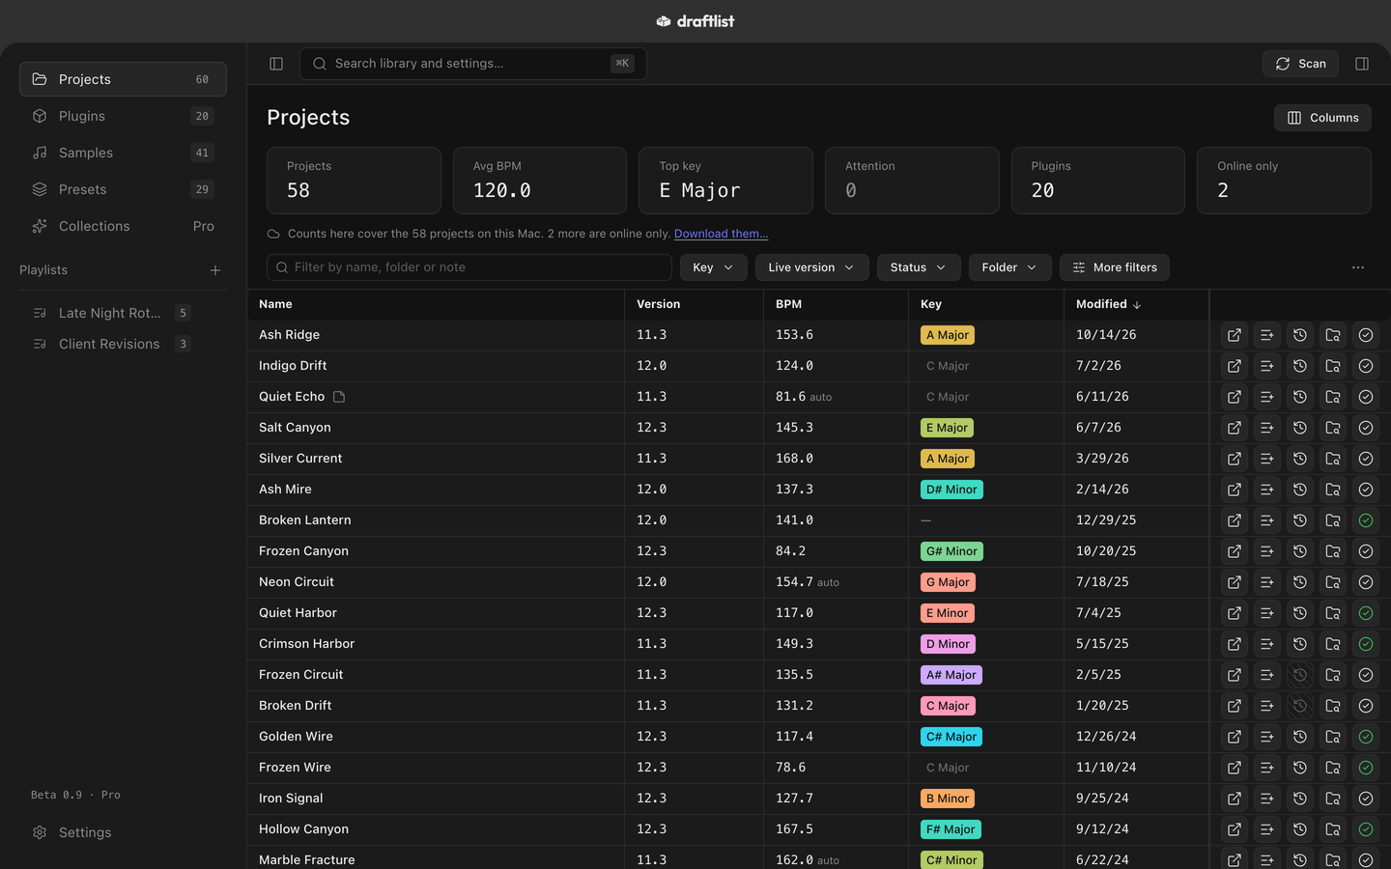Screen dimensions: 1391x869
Task: Click the filter by name, folder or note field
Action: tap(469, 267)
